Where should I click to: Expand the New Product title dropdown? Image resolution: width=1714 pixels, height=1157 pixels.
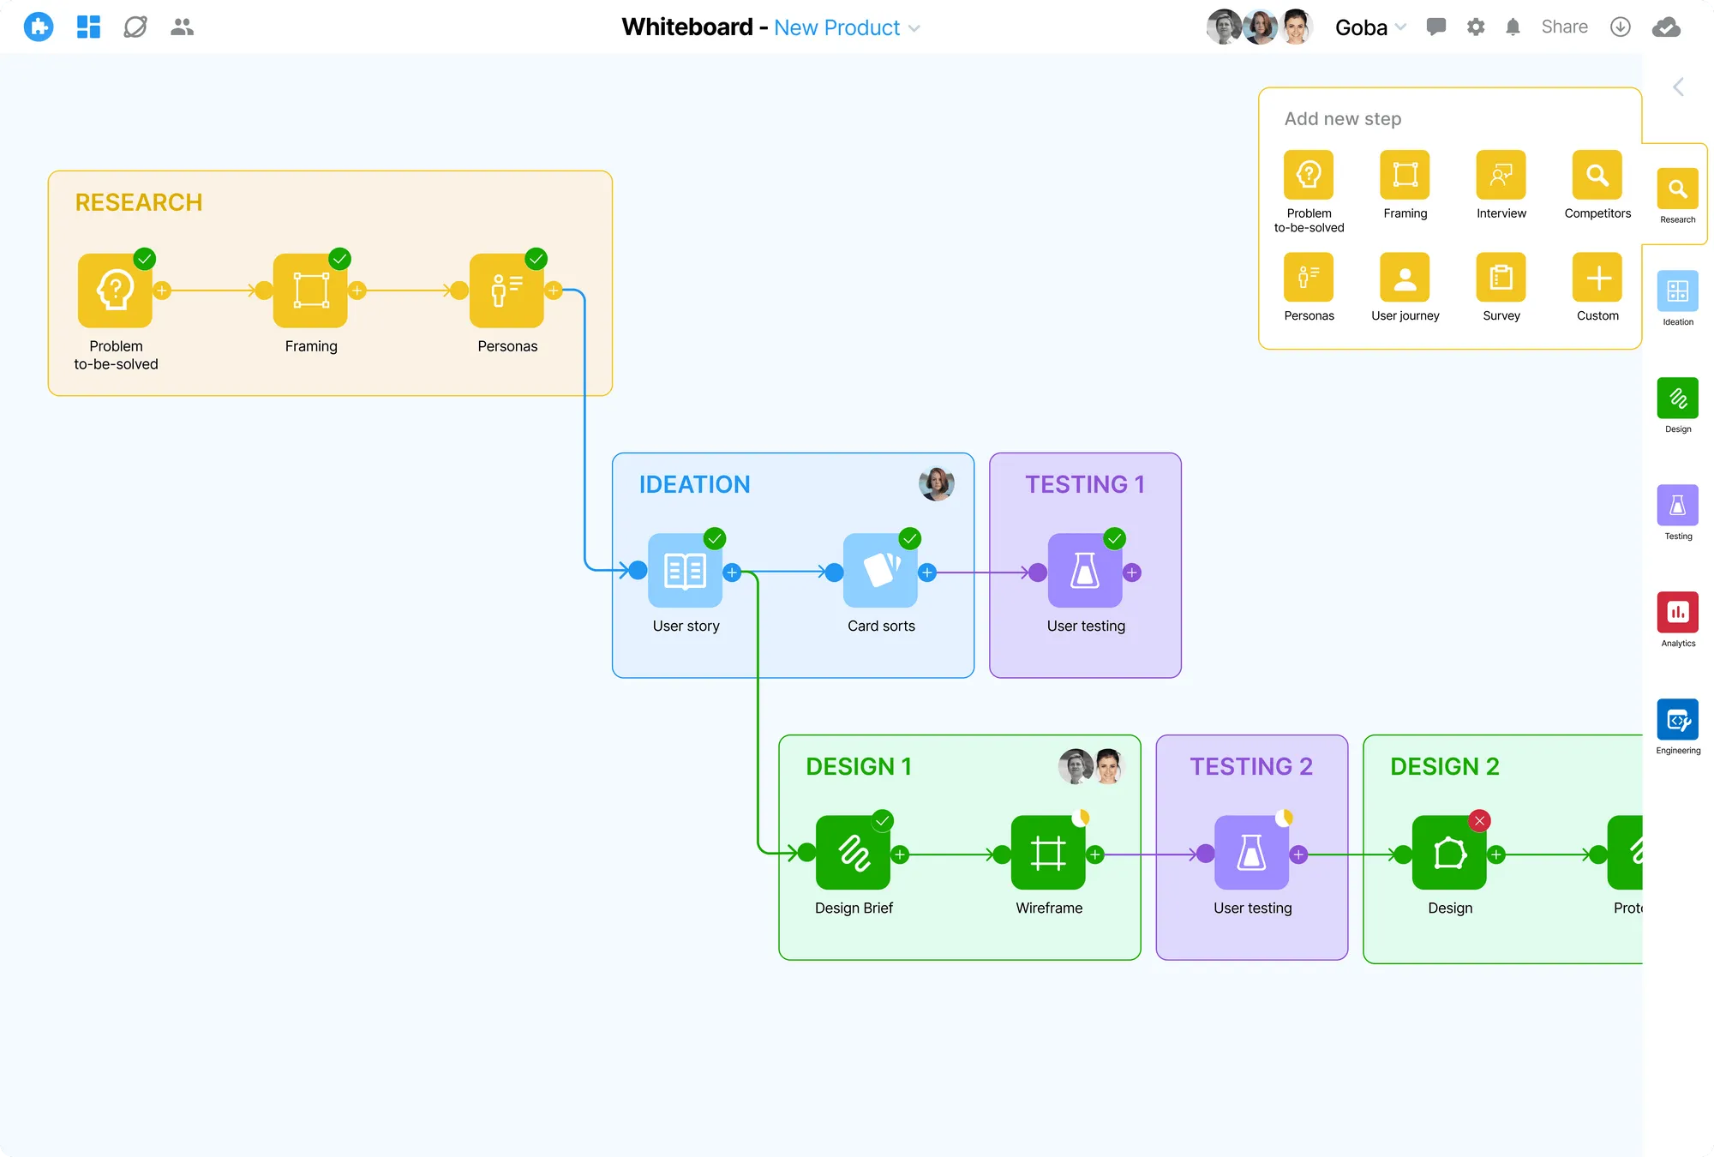pyautogui.click(x=915, y=28)
